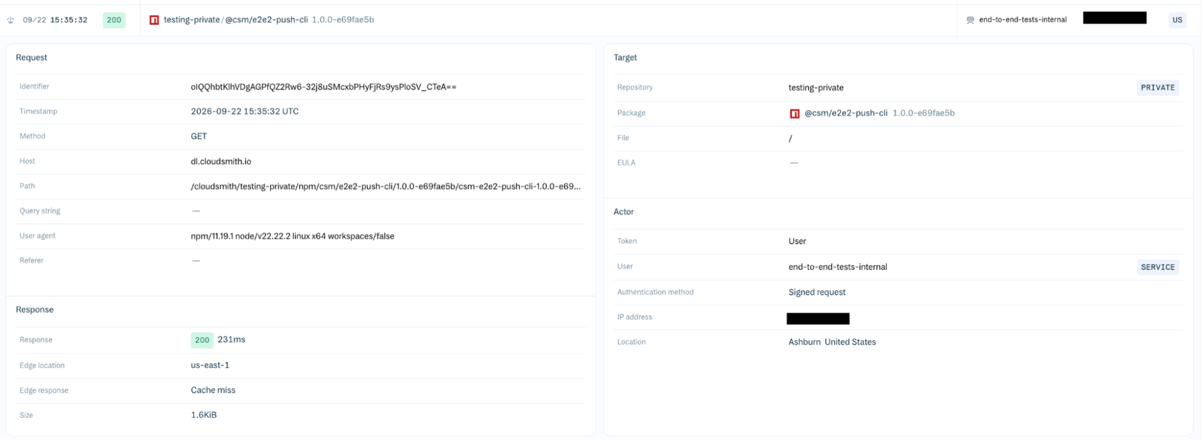The height and width of the screenshot is (441, 1203).
Task: Open @csm/e2e2-push-cli in the Package field
Action: coord(846,113)
